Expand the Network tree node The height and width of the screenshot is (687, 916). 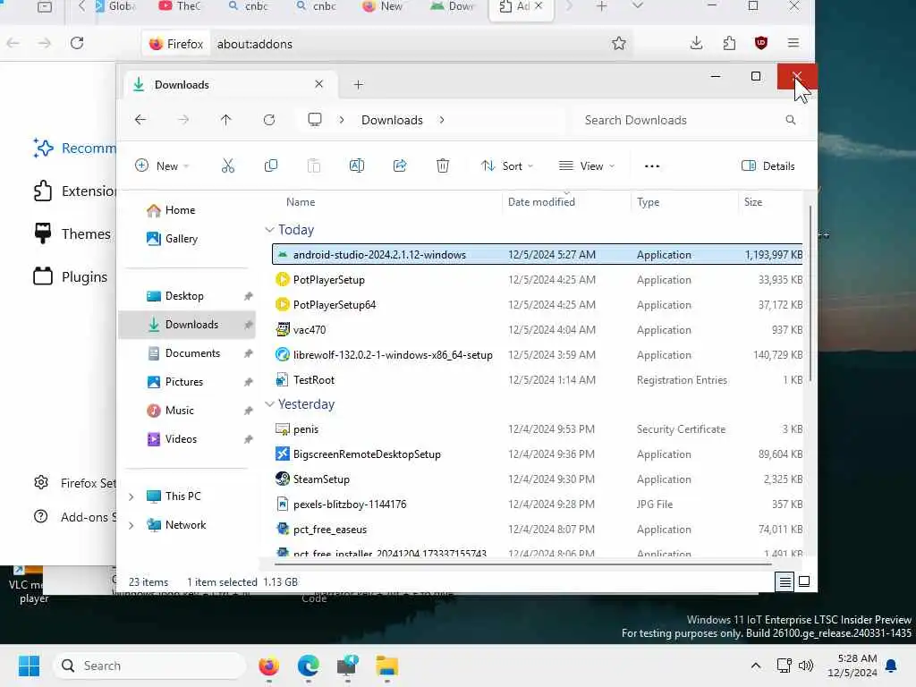(x=131, y=525)
